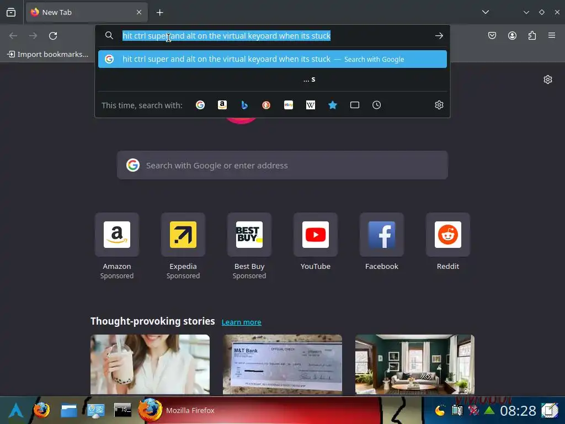Open the green living room story
The width and height of the screenshot is (565, 424).
click(x=415, y=364)
